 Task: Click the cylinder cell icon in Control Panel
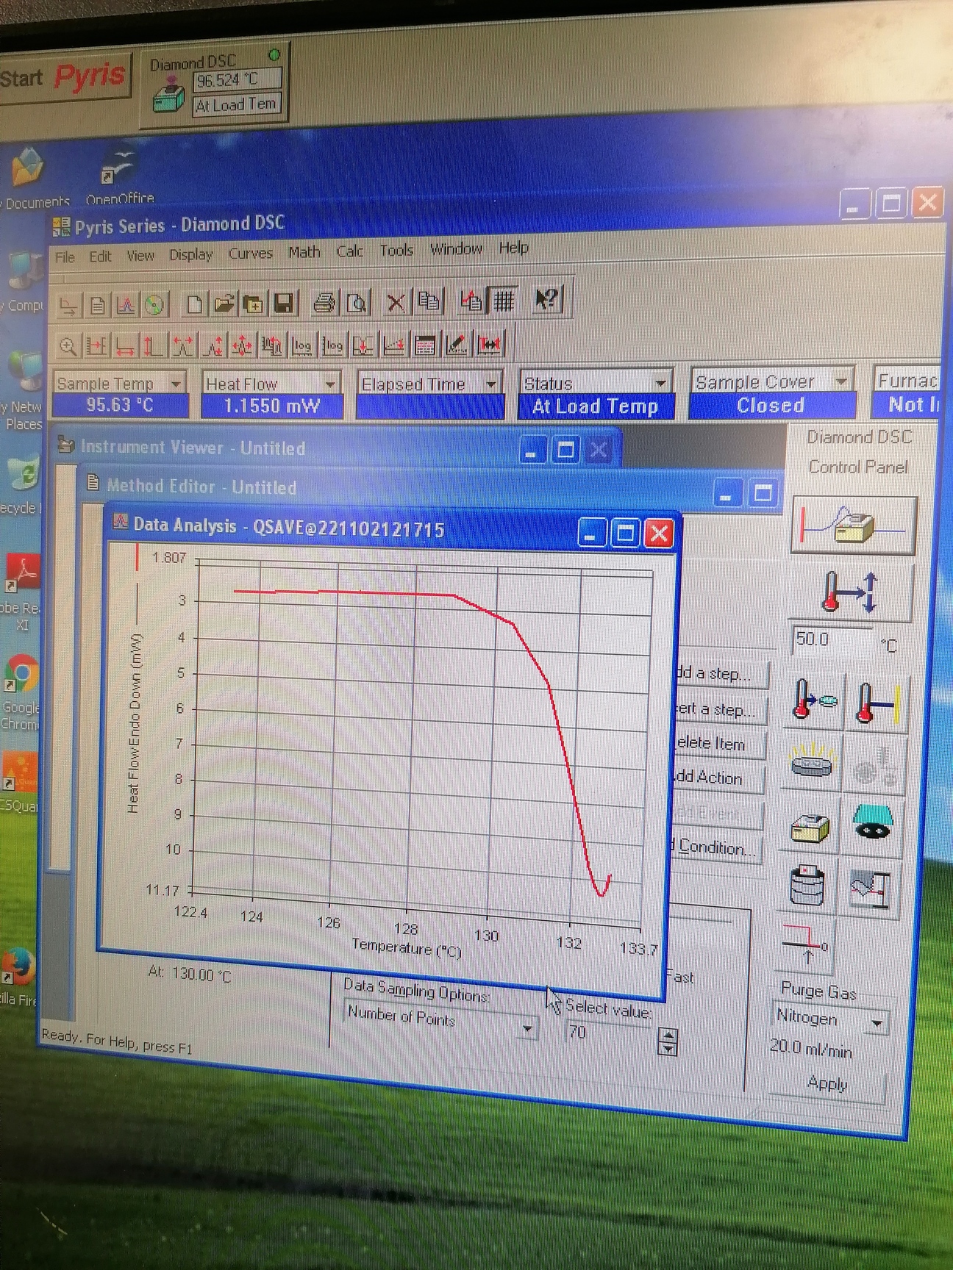click(807, 884)
